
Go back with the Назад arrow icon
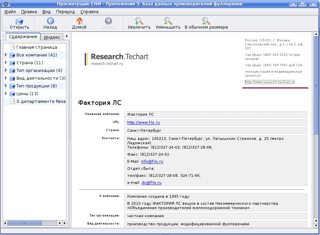coord(50,21)
